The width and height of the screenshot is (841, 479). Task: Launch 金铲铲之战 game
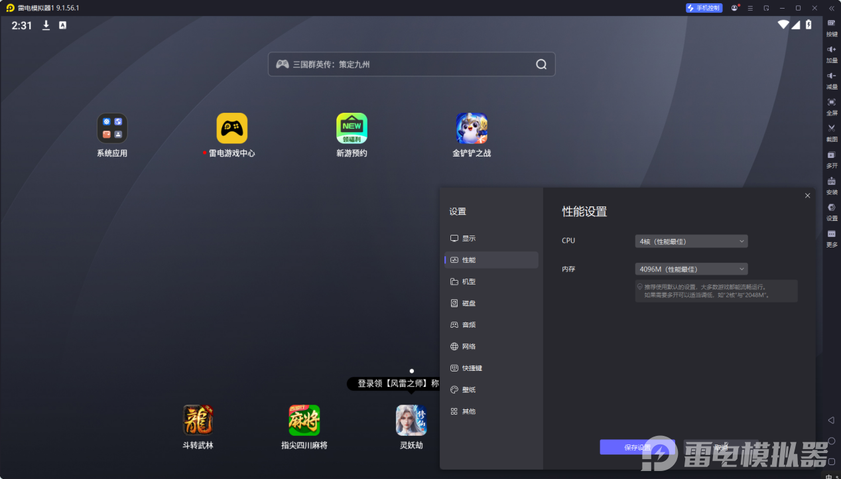pyautogui.click(x=472, y=135)
